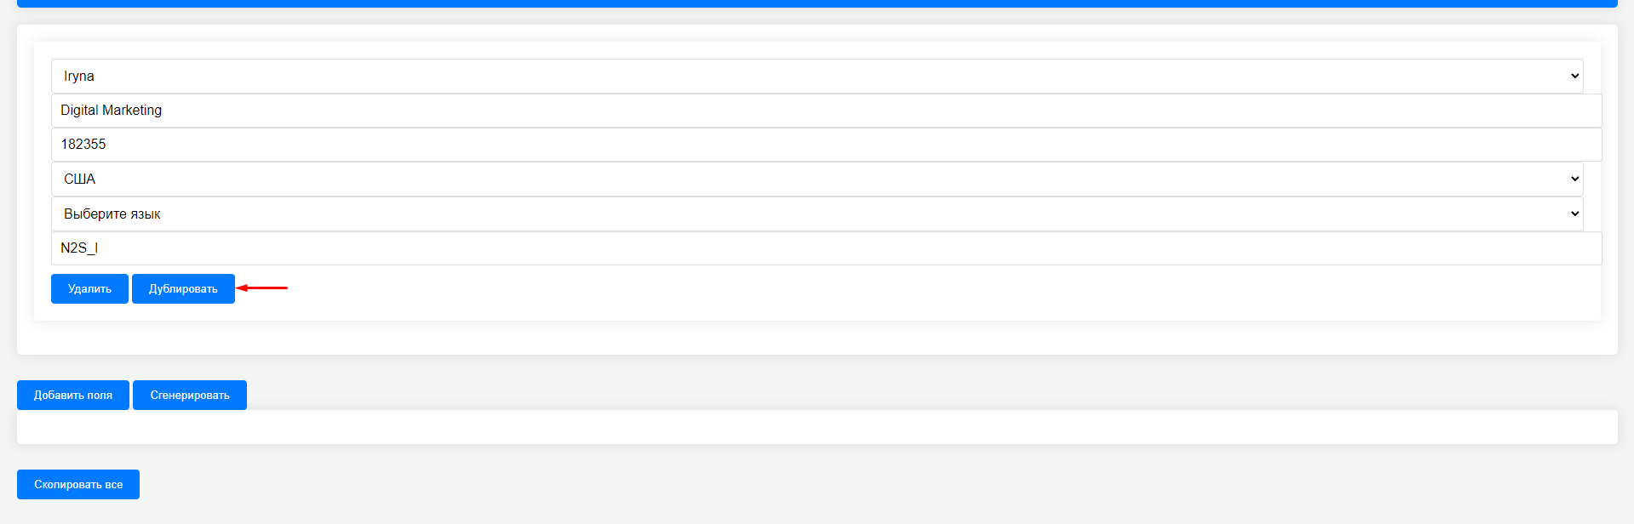Screen dimensions: 1634x524
Task: Click the Скопировать все button
Action: (x=78, y=484)
